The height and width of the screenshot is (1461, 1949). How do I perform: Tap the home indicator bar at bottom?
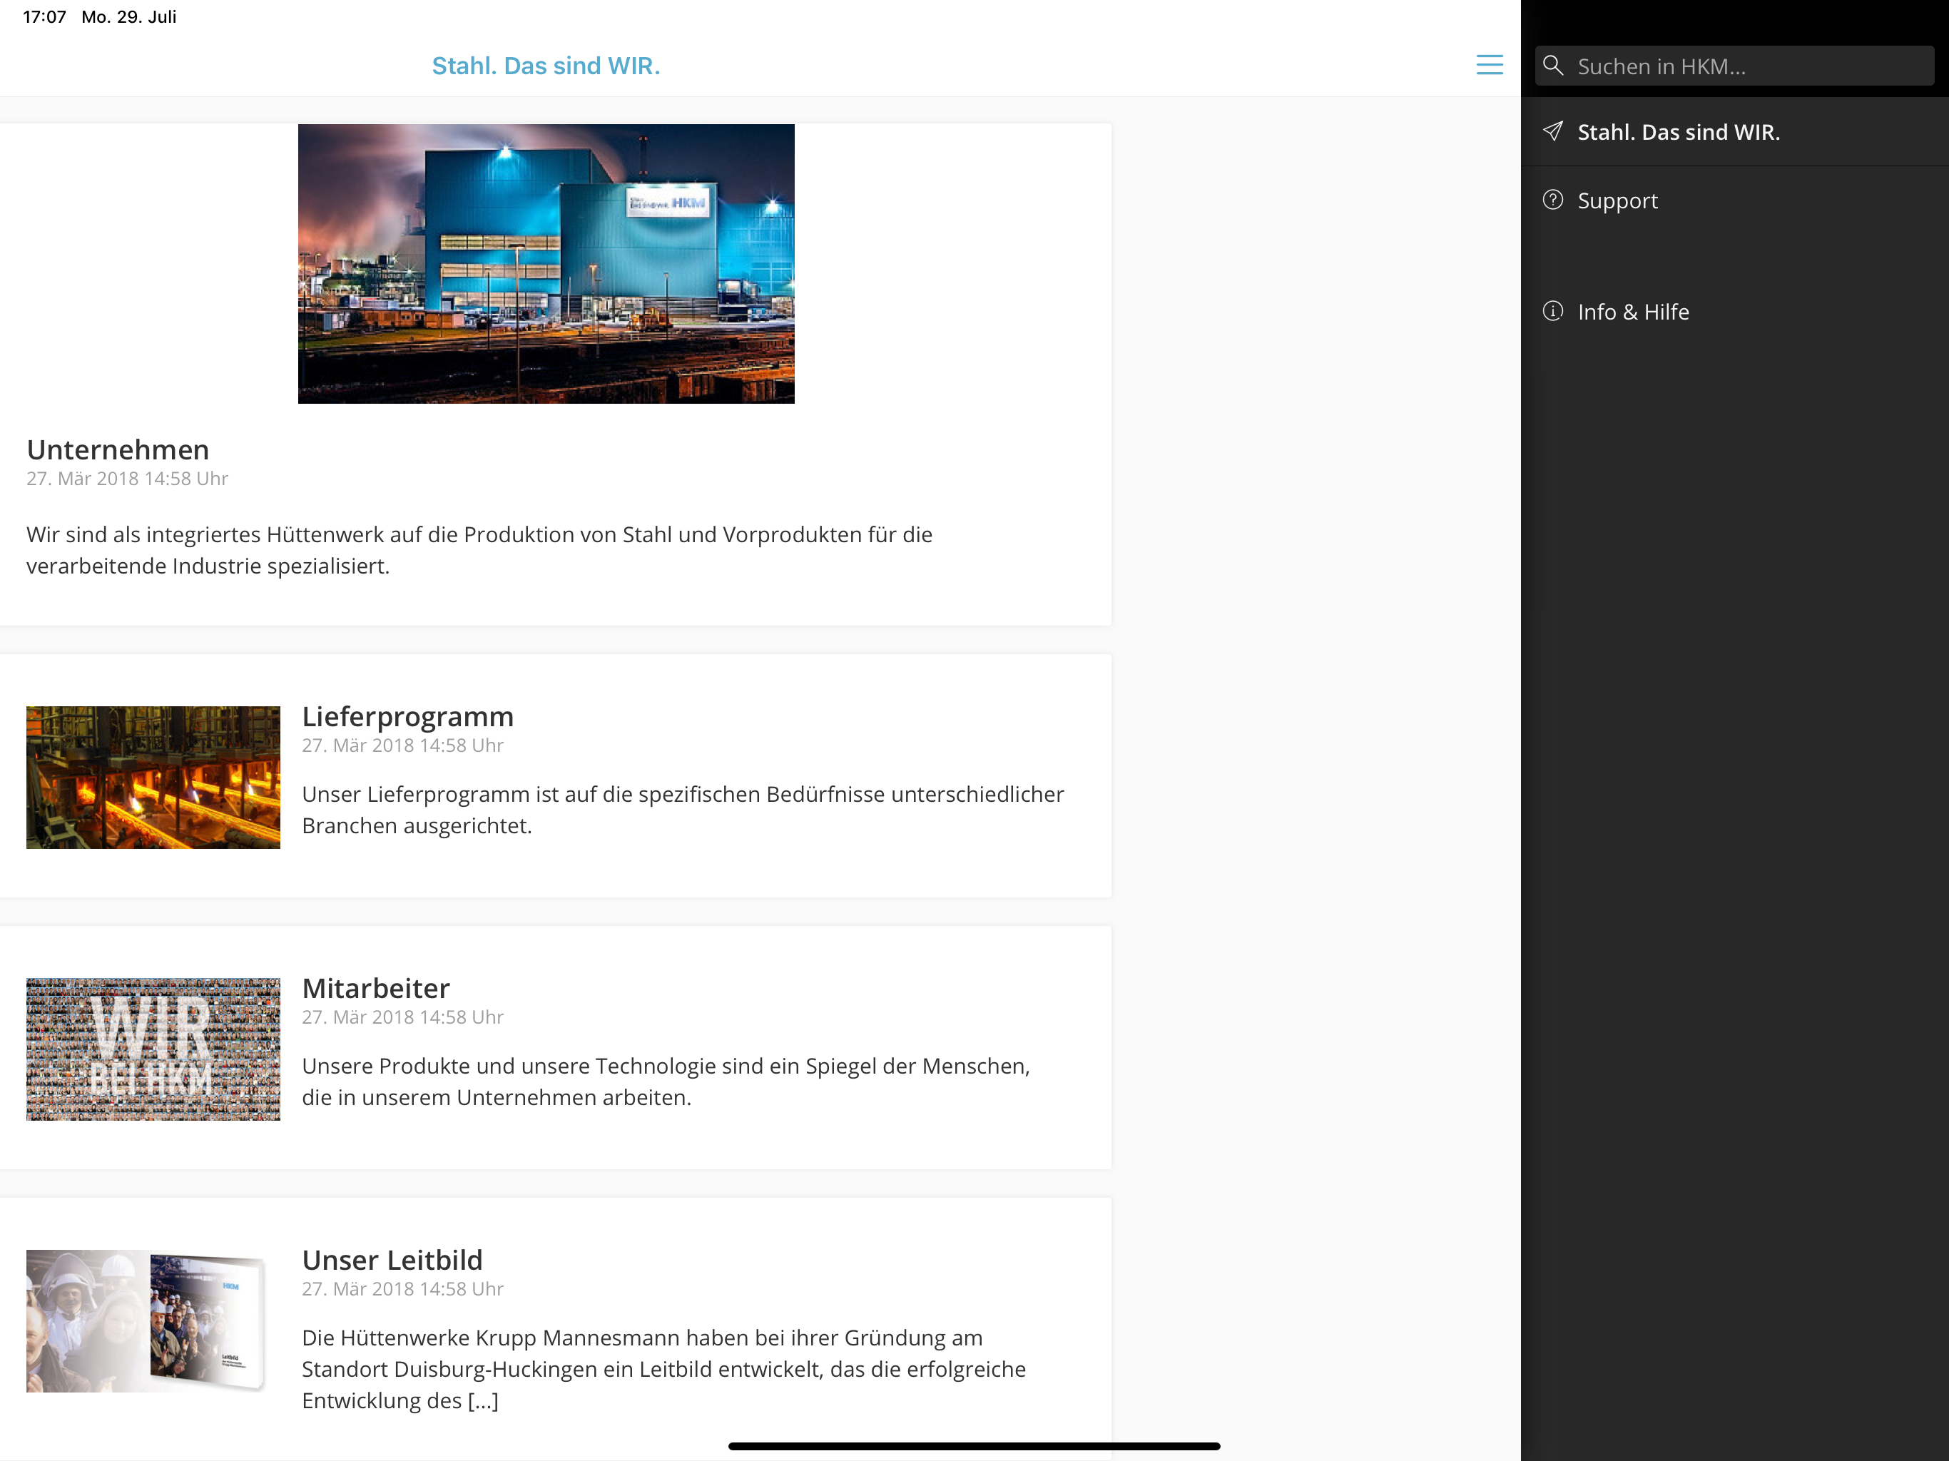pyautogui.click(x=974, y=1446)
